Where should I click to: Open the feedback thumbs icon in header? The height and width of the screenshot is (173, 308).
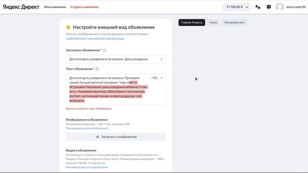258,7
